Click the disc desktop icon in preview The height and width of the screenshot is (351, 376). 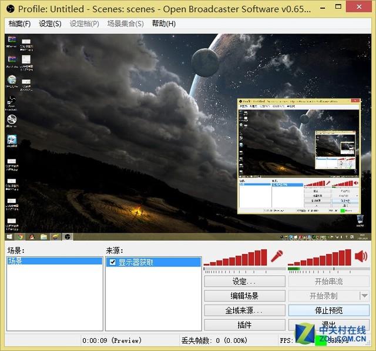(12, 121)
